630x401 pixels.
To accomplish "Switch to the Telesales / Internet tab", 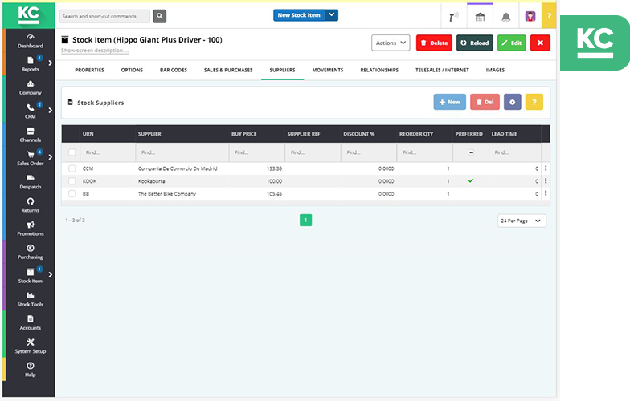I will tap(442, 71).
